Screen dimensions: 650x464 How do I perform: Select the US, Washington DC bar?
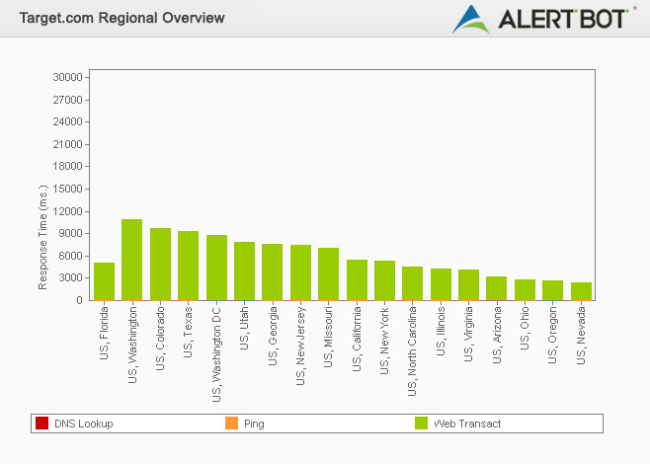pyautogui.click(x=216, y=268)
